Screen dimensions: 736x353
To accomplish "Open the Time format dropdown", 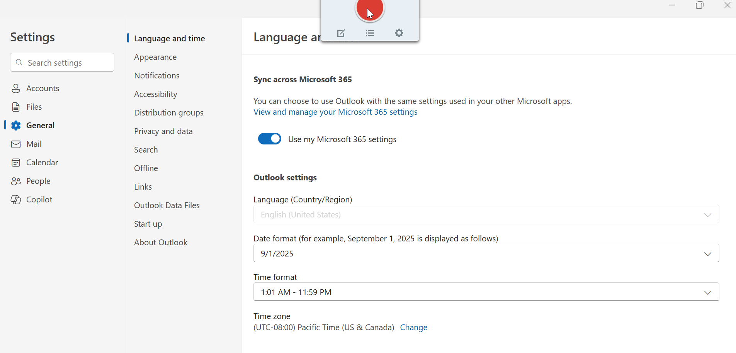I will click(486, 292).
